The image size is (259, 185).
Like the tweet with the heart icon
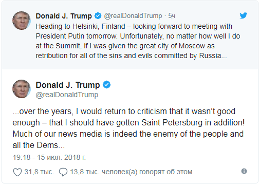pos(17,172)
